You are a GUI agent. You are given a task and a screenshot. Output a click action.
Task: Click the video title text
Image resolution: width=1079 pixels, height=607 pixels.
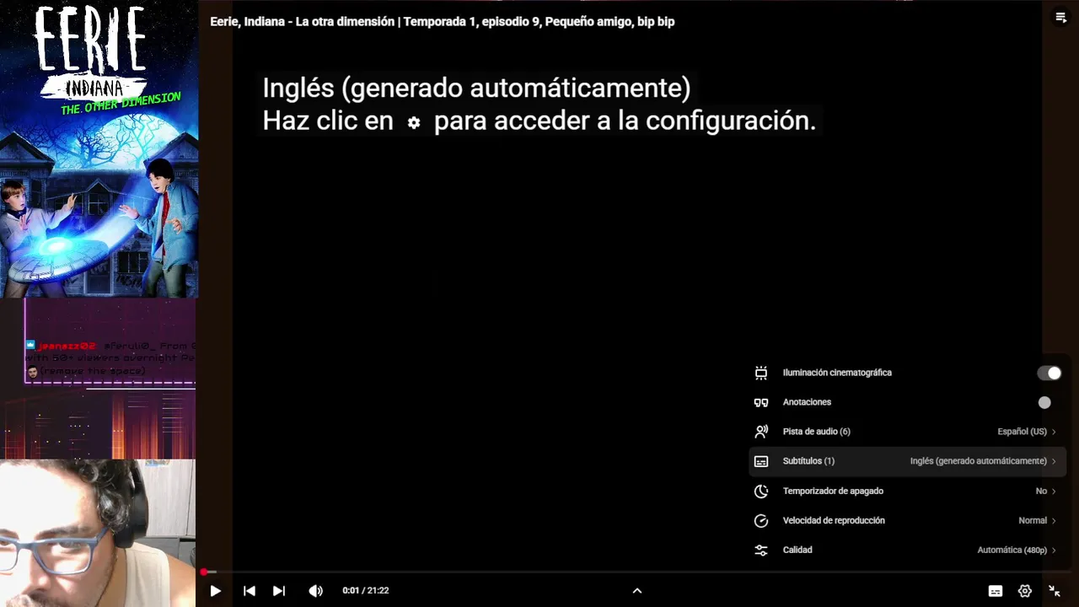coord(443,22)
